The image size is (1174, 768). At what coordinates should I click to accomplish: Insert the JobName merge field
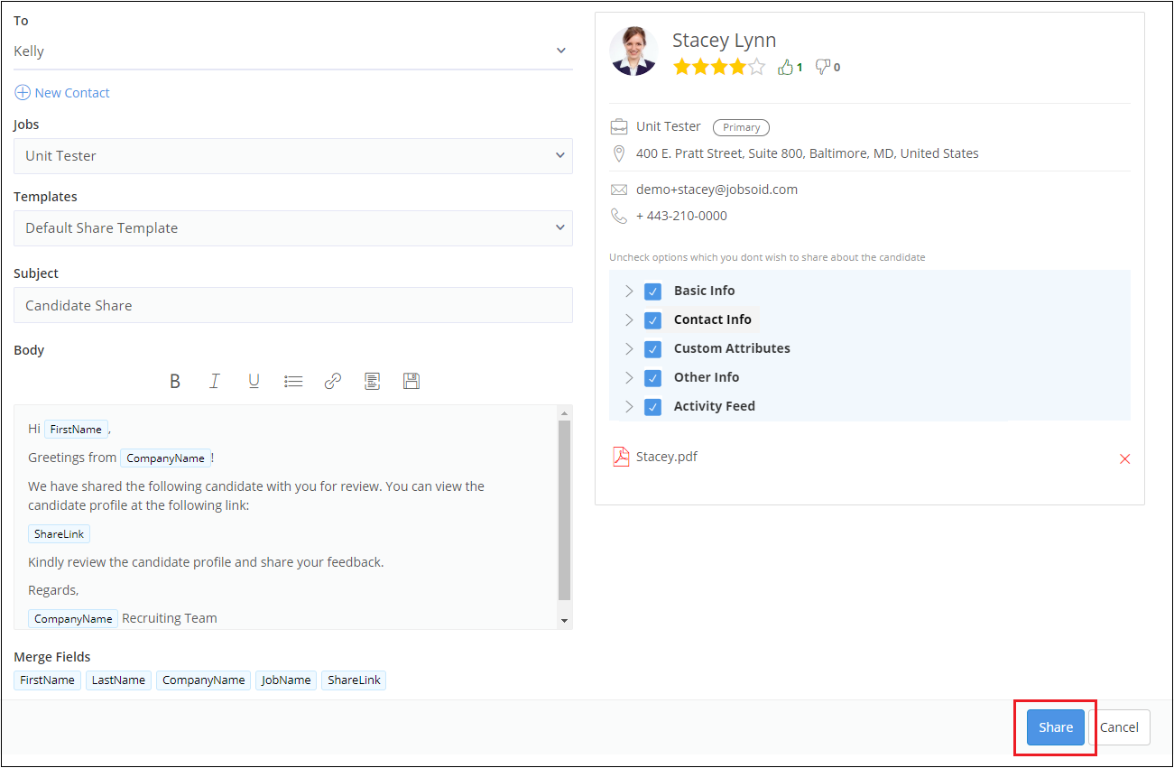286,680
